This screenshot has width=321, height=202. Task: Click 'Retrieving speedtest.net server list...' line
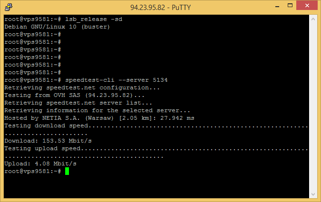pyautogui.click(x=78, y=103)
